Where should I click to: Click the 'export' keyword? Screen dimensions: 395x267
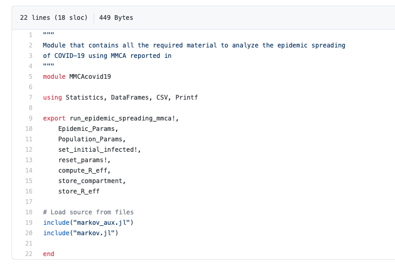54,118
